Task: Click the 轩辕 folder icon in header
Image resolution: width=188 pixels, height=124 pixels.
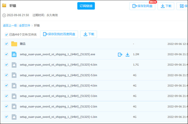Action: pyautogui.click(x=4, y=5)
